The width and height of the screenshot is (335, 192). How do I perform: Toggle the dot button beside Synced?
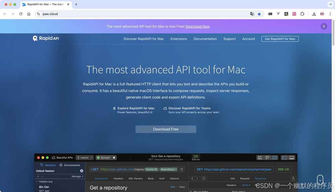(114, 157)
